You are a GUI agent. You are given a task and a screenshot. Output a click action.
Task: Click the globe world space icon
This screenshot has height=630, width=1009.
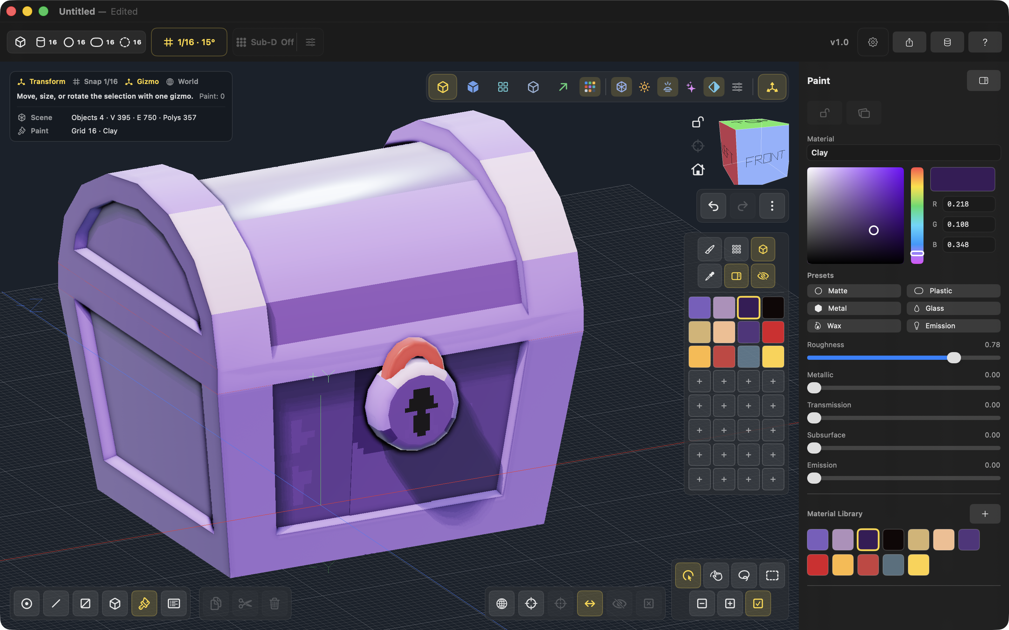pyautogui.click(x=502, y=603)
